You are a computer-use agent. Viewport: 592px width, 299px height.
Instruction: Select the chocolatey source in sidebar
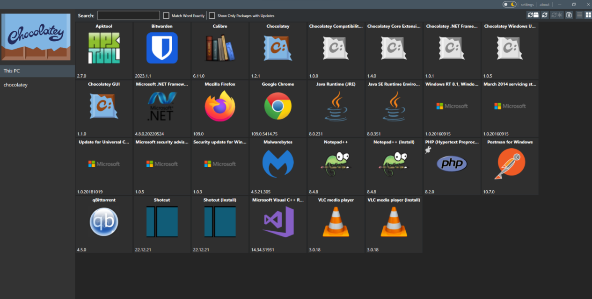37,85
